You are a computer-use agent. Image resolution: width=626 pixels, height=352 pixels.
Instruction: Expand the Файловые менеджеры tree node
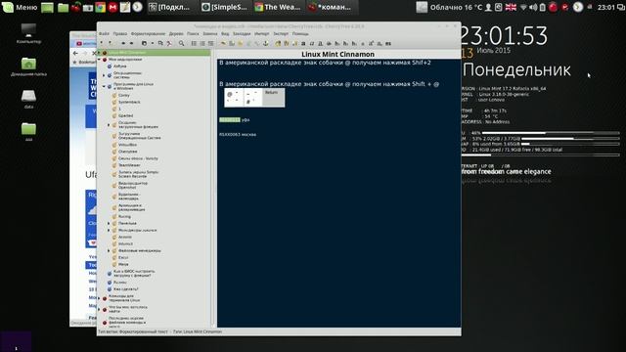point(109,250)
